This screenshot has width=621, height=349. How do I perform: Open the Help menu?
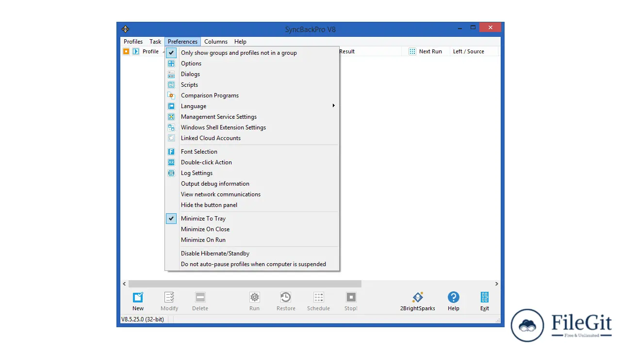240,42
